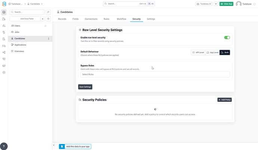Click the Tadabase logo icon

click(x=4, y=4)
